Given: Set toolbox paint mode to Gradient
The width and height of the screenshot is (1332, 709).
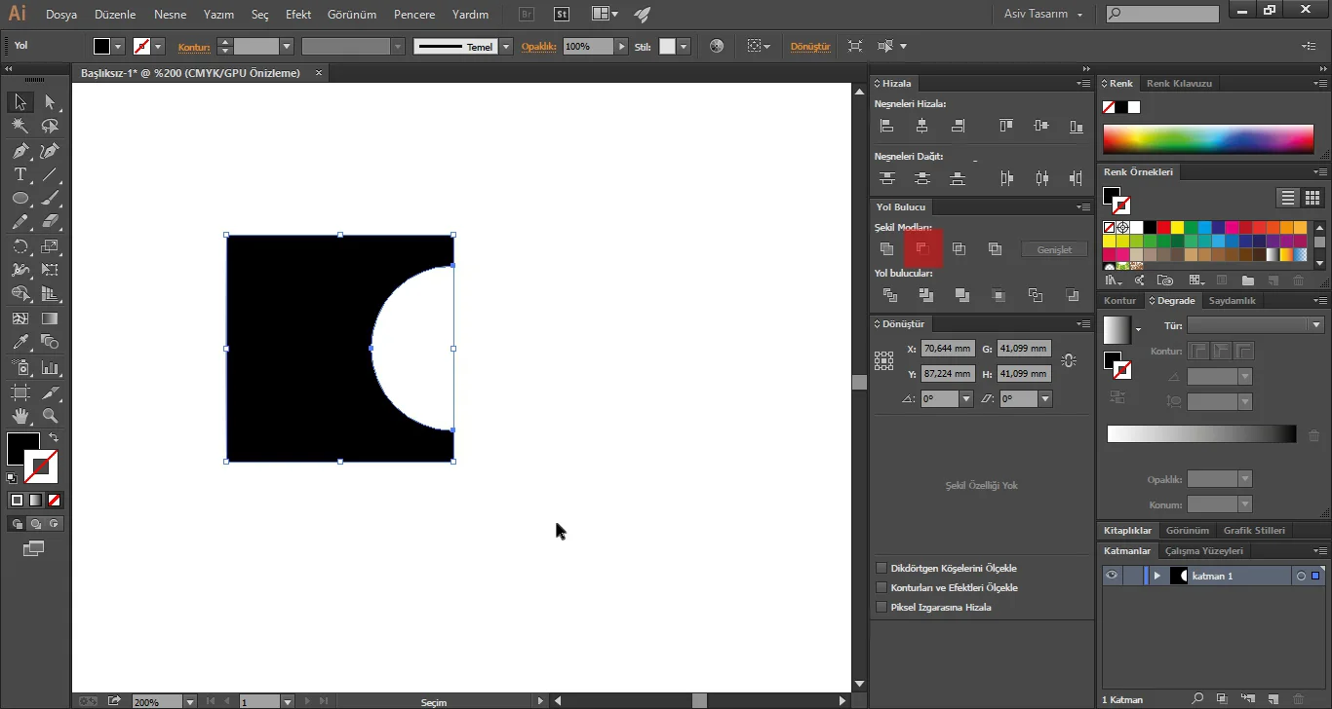Looking at the screenshot, I should 35,500.
